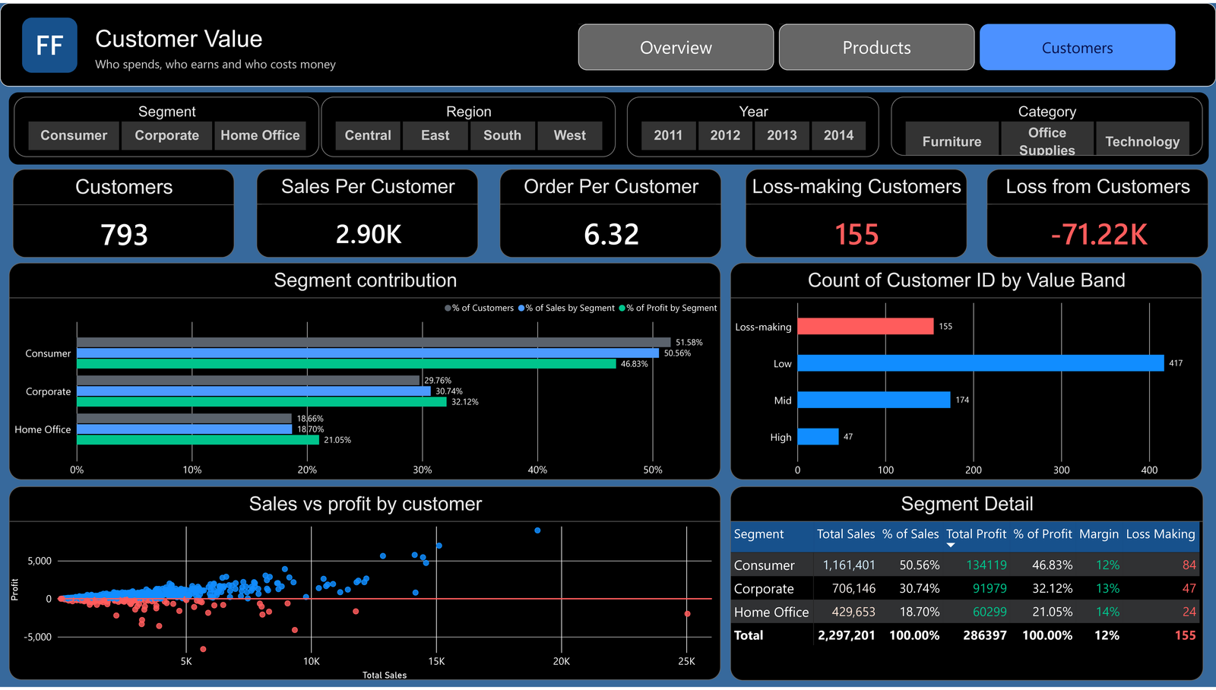1216x690 pixels.
Task: Click the % of Customers legend marker
Action: pos(448,309)
